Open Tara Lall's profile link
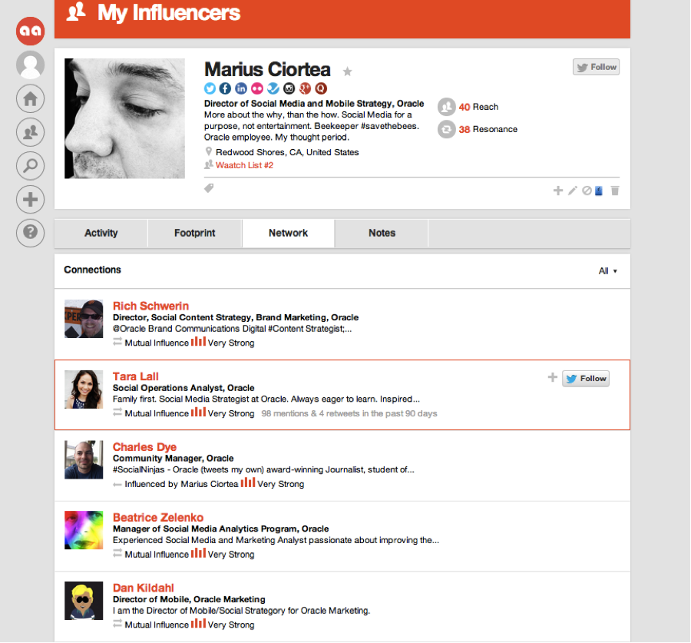Viewport: 691px width, 643px height. (x=135, y=376)
